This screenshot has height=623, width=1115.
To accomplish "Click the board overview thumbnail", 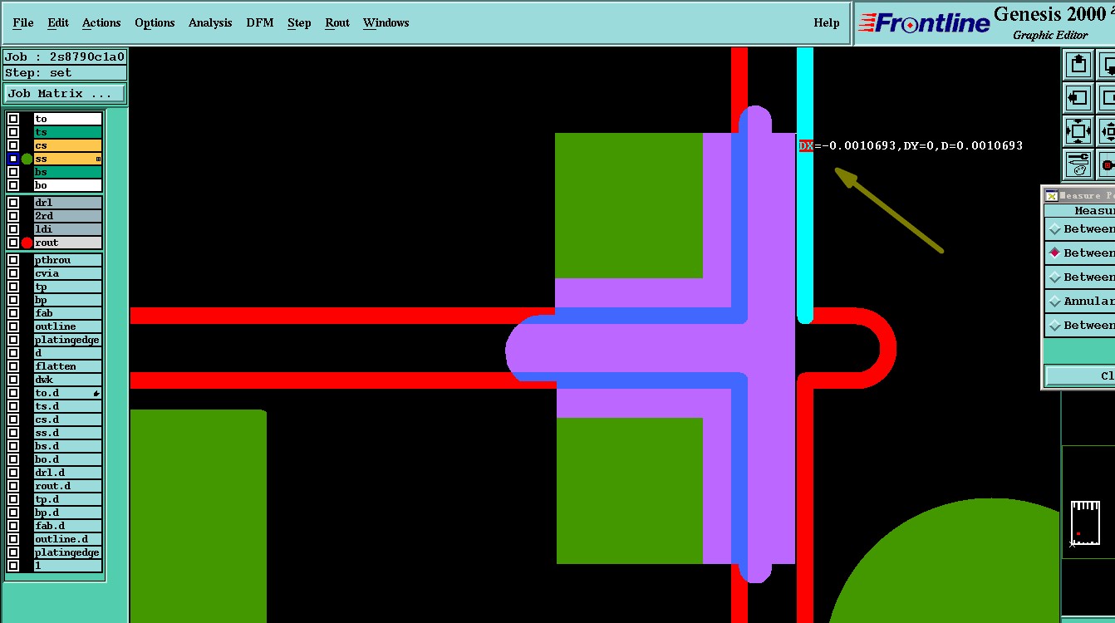I will [1085, 523].
